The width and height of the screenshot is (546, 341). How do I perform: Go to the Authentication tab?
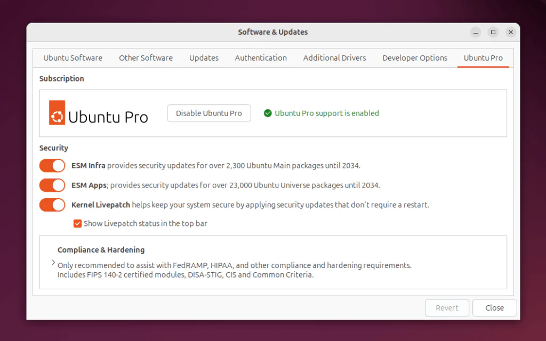point(261,58)
